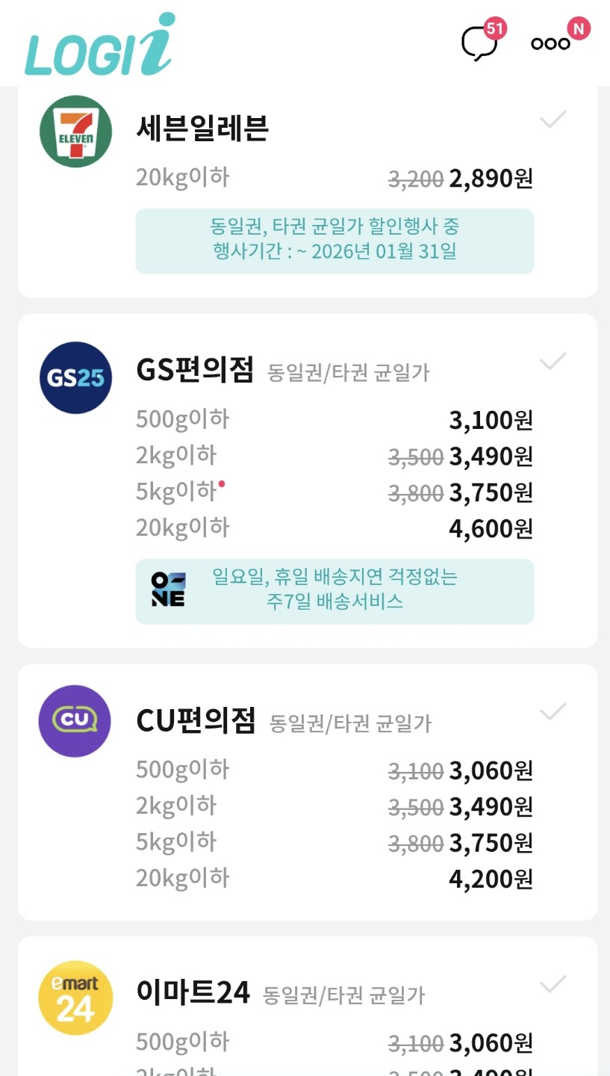Choose CU편의점 20kg이하 4,200원 row

click(x=334, y=879)
